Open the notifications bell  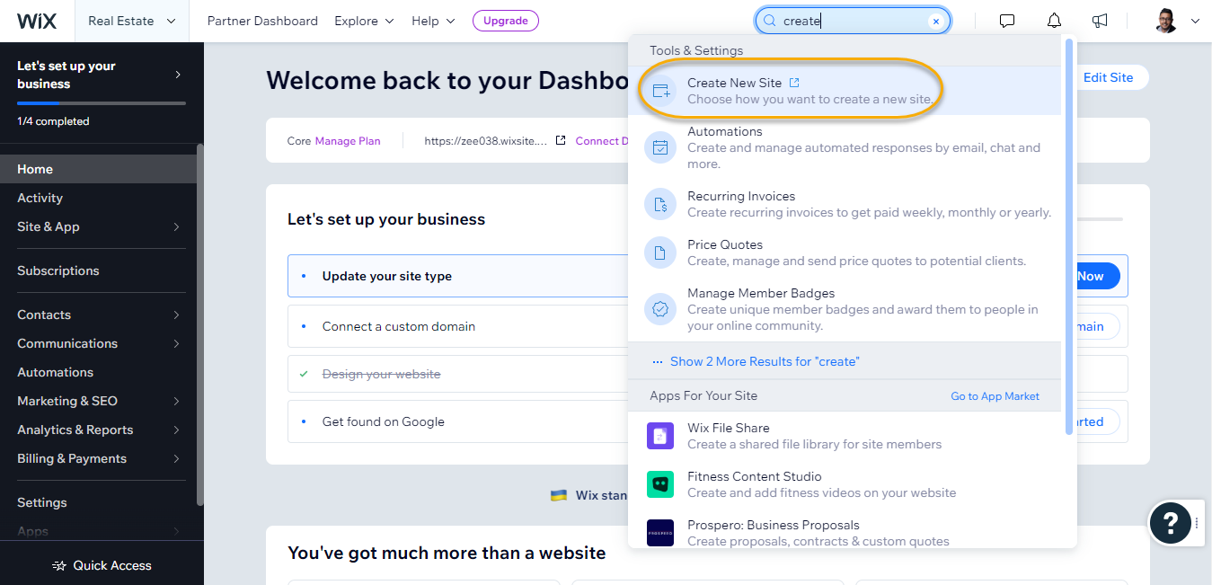point(1053,21)
